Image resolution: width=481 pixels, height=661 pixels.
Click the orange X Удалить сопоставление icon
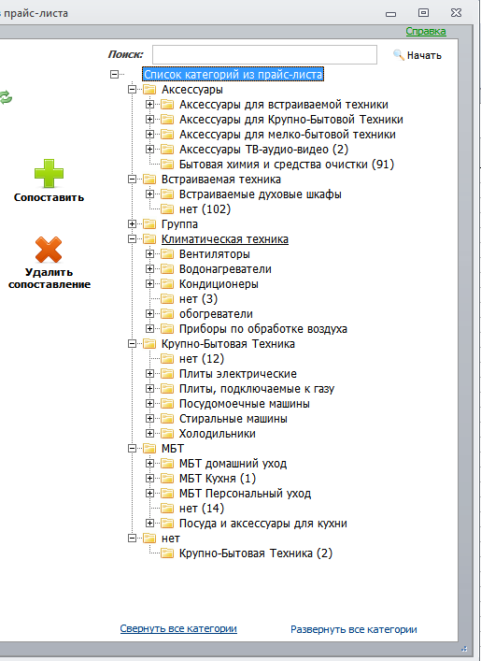pos(49,250)
